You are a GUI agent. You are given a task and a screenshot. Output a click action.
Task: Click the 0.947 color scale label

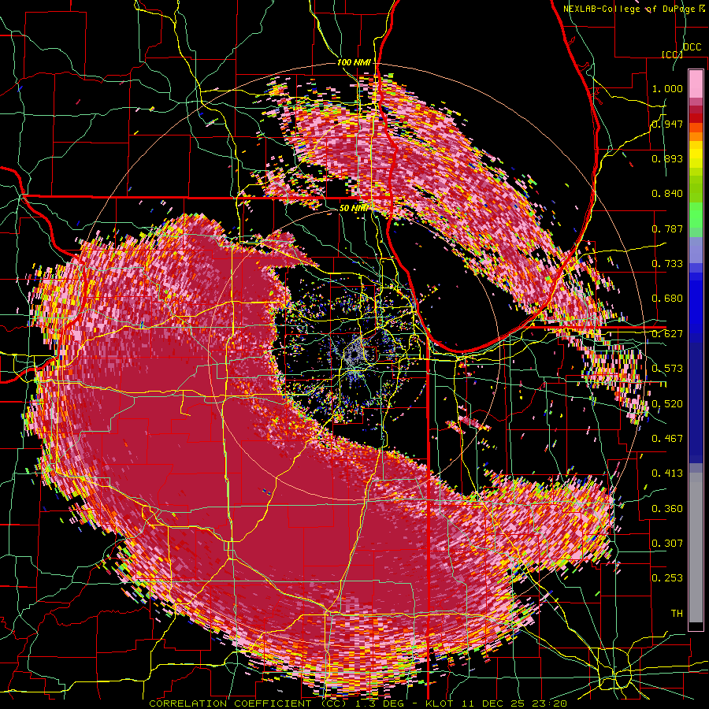point(667,124)
